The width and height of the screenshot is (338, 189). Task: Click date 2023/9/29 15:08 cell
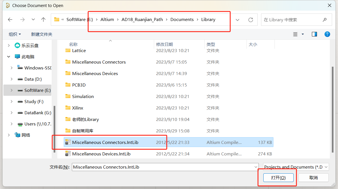coord(173,131)
